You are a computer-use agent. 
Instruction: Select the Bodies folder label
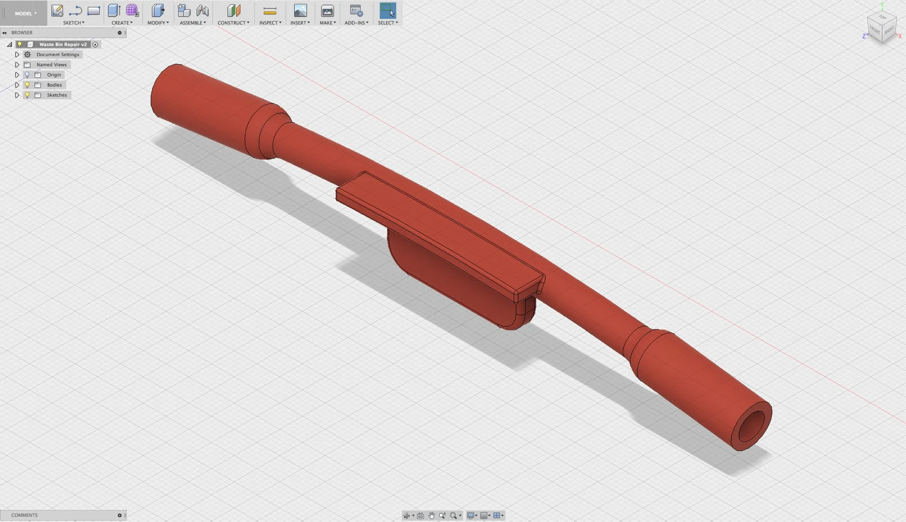coord(54,85)
